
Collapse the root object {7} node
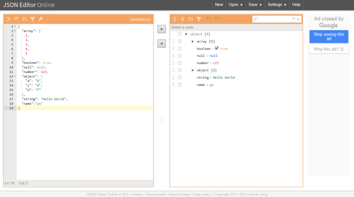[186, 34]
